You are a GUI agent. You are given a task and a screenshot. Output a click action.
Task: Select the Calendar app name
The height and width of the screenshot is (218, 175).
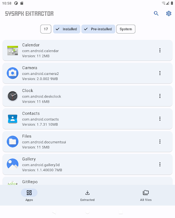pyautogui.click(x=31, y=45)
